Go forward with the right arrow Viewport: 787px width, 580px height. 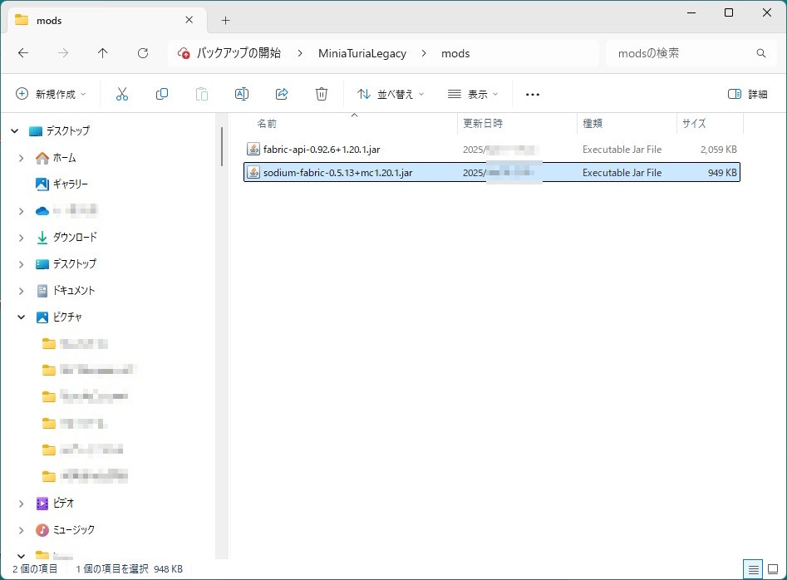(62, 53)
